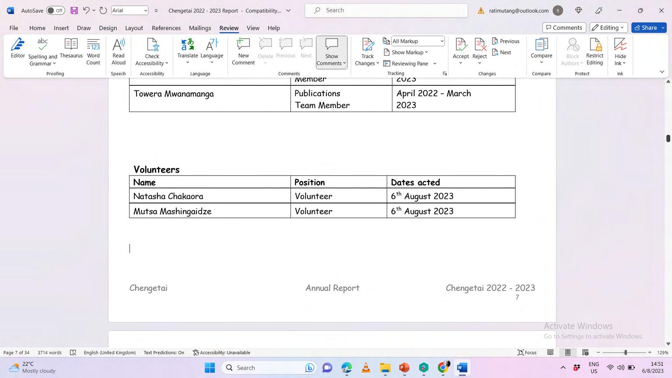Click the Page 7 of 34 indicator
The width and height of the screenshot is (672, 378).
(x=17, y=353)
